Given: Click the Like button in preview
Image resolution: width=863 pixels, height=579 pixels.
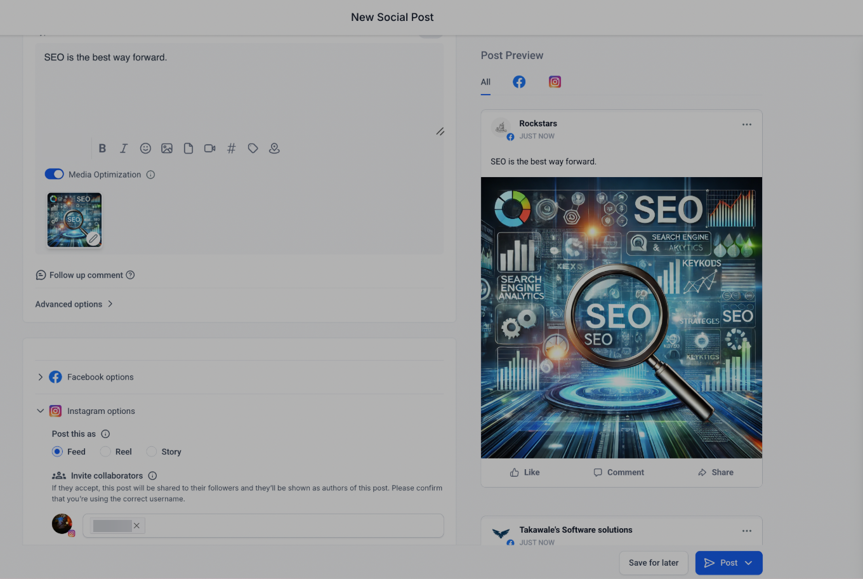Looking at the screenshot, I should pos(525,472).
